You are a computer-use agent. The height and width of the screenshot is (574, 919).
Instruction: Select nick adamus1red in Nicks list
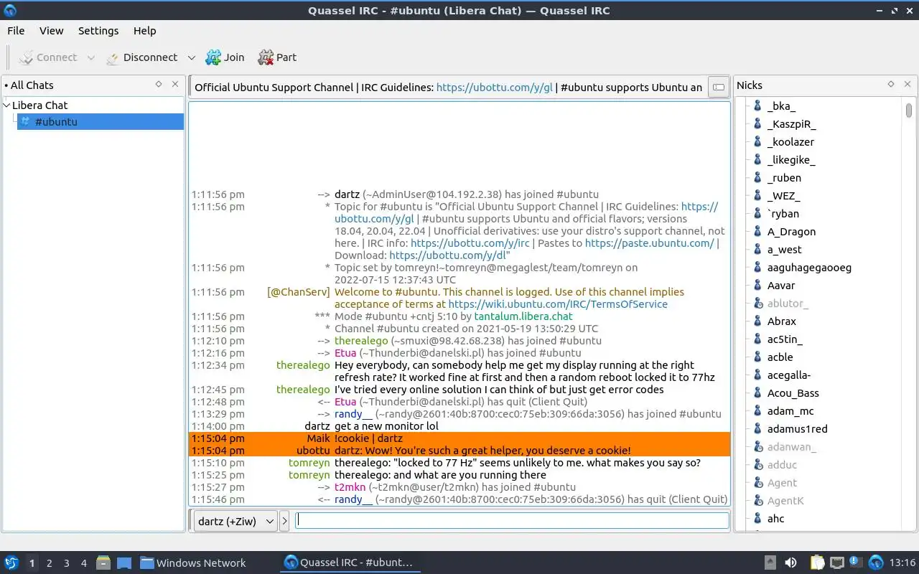(x=797, y=429)
